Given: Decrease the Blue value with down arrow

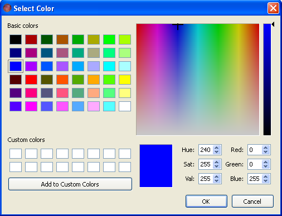Looking at the screenshot, I should (x=265, y=181).
